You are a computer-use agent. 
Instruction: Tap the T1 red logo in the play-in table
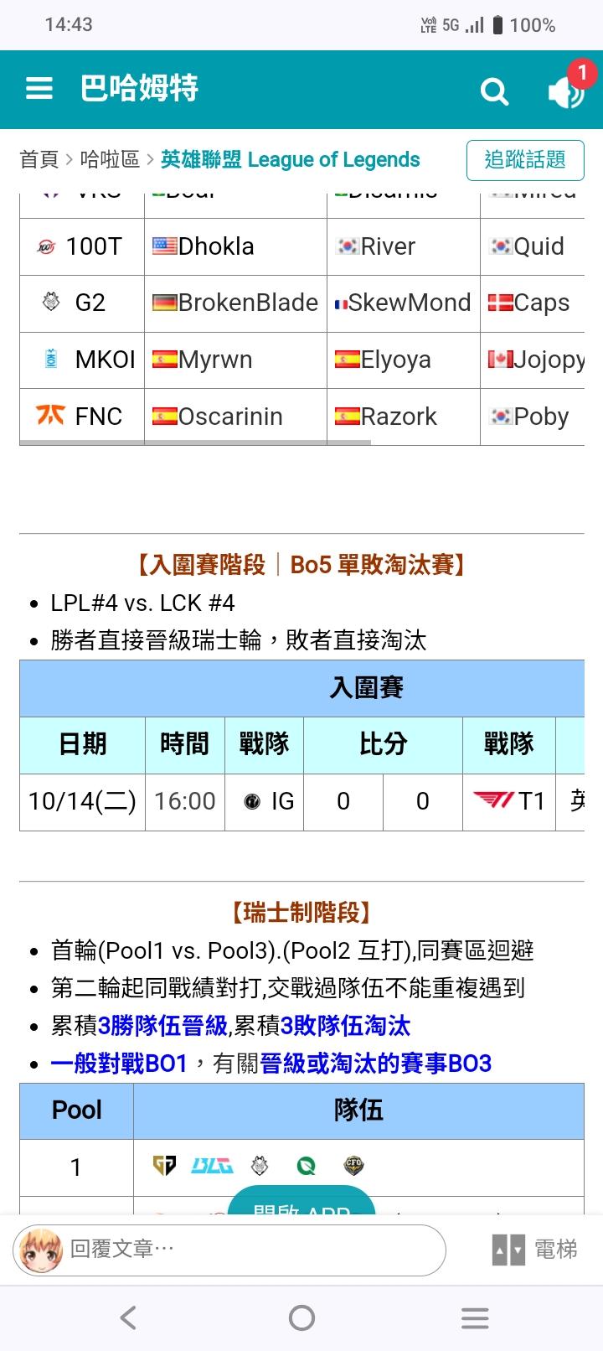coord(493,801)
